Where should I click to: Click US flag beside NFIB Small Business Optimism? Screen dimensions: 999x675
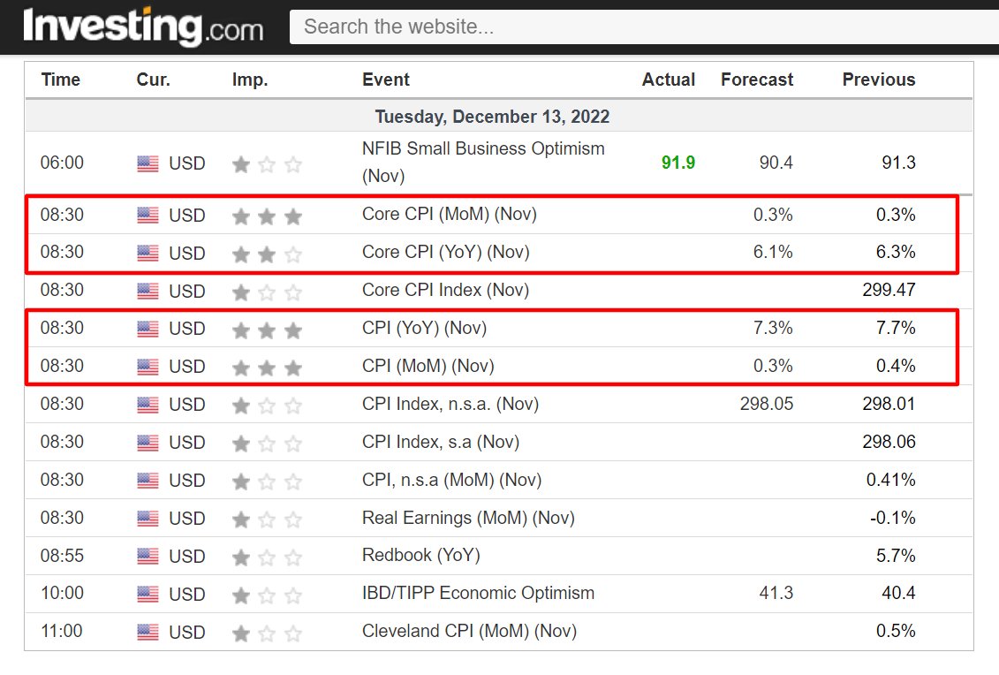click(150, 163)
